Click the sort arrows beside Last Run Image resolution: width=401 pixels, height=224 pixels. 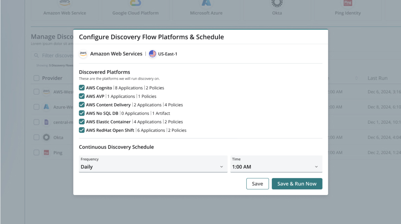pyautogui.click(x=357, y=78)
